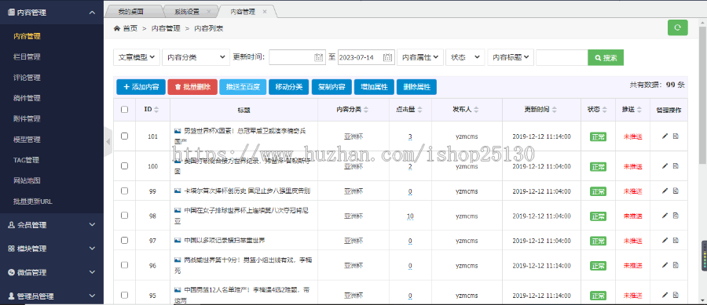Open the 内容分类 filter dropdown
The width and height of the screenshot is (707, 305).
(x=196, y=57)
